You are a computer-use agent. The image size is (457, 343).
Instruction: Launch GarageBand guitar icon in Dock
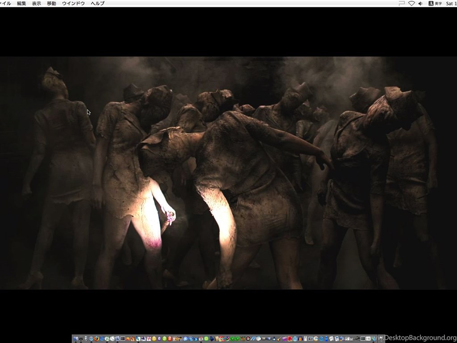tap(279, 339)
